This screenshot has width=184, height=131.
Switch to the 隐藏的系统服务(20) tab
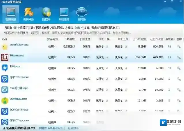pos(51,128)
